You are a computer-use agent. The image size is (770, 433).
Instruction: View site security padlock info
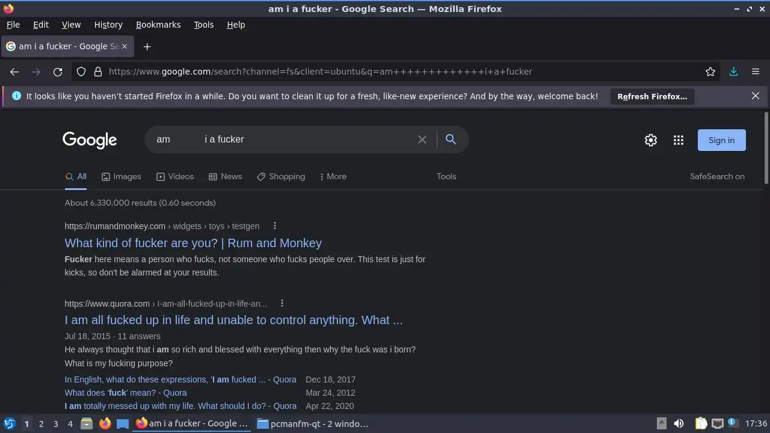98,72
